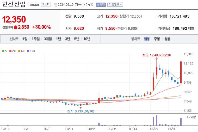Switch to the 주봉 weekly candle chart
The height and width of the screenshot is (132, 198).
tap(157, 39)
